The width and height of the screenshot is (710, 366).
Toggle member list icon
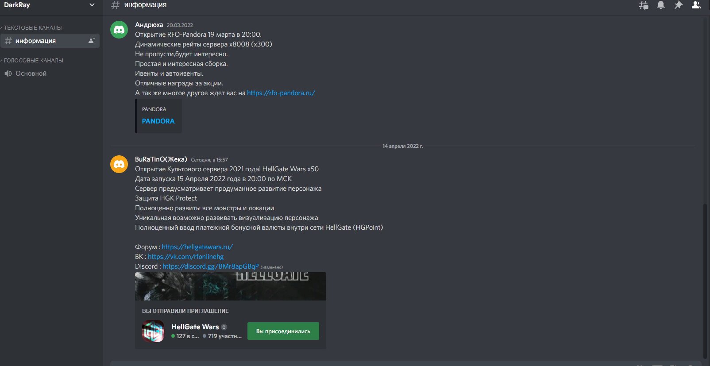point(696,5)
